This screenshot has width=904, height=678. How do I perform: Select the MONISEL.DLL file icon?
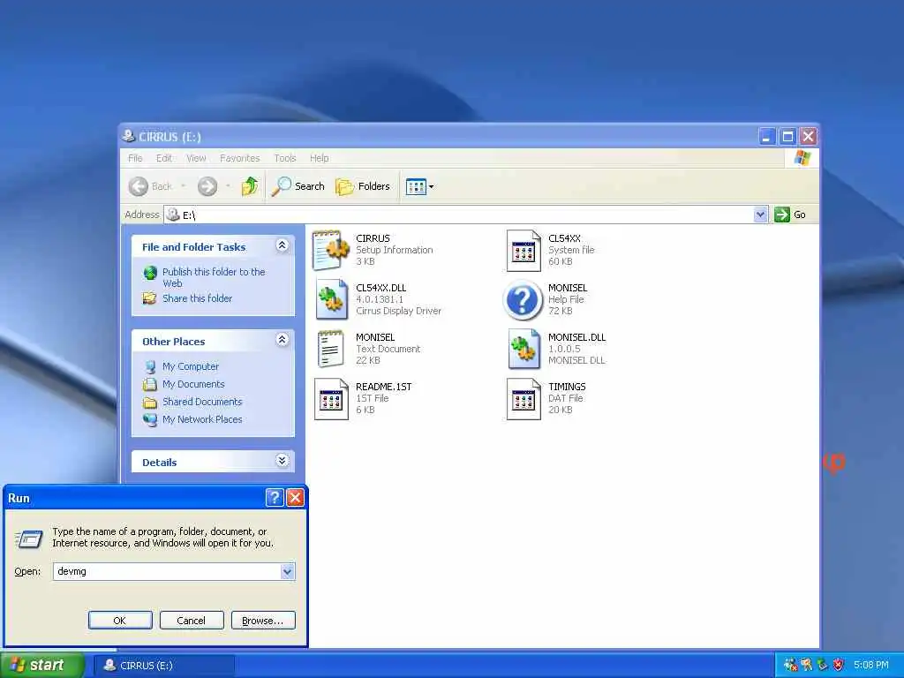pyautogui.click(x=524, y=349)
